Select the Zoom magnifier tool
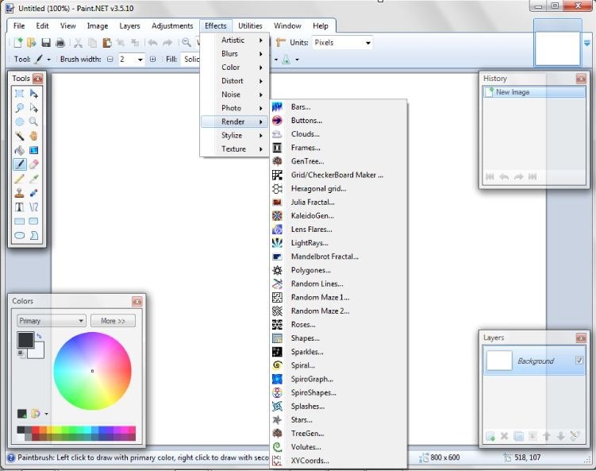Screen dimensions: 596x471 [x=34, y=122]
